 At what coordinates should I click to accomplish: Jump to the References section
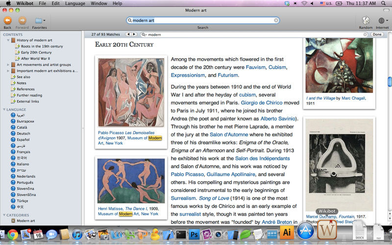(x=25, y=89)
